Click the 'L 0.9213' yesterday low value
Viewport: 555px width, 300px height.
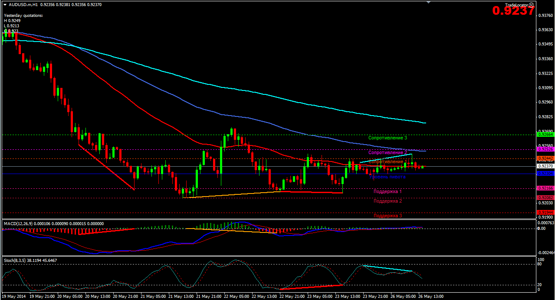12,26
